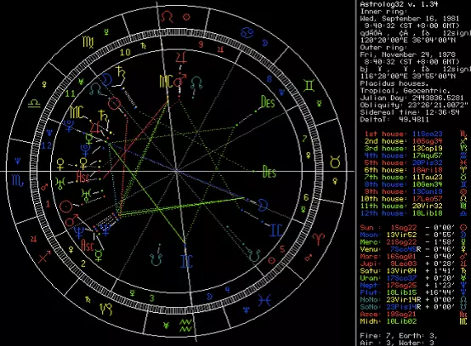This screenshot has width=471, height=346.
Task: Click the blue Pluto glyph near house 12 cusp
Action: (x=69, y=126)
